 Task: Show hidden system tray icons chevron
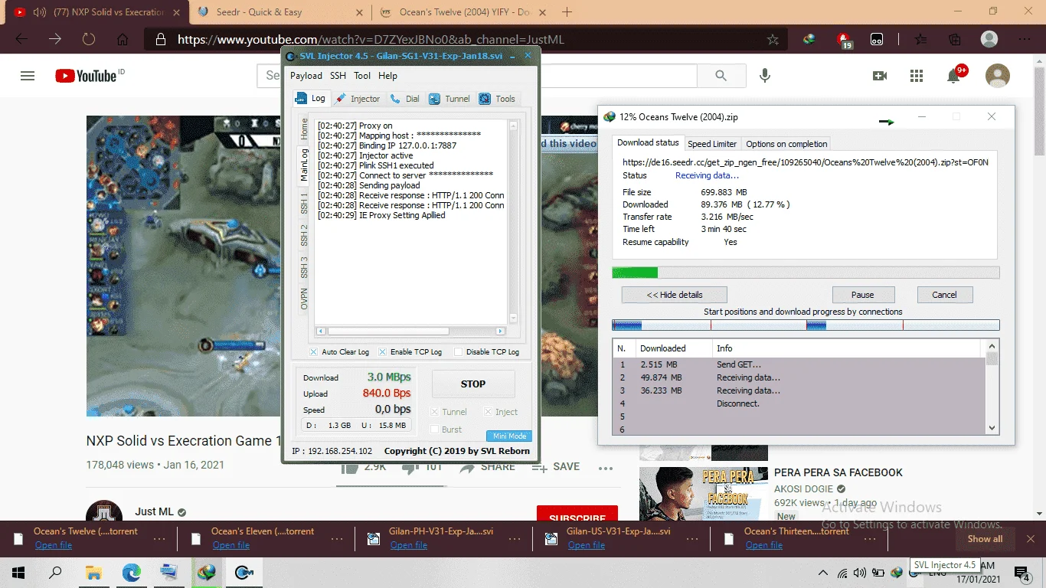point(823,573)
